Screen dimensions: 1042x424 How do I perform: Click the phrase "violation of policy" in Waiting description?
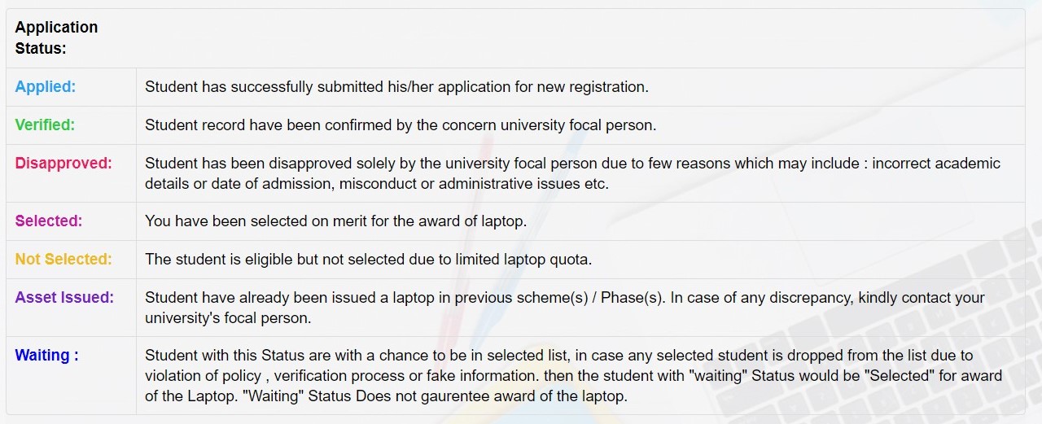(x=203, y=376)
